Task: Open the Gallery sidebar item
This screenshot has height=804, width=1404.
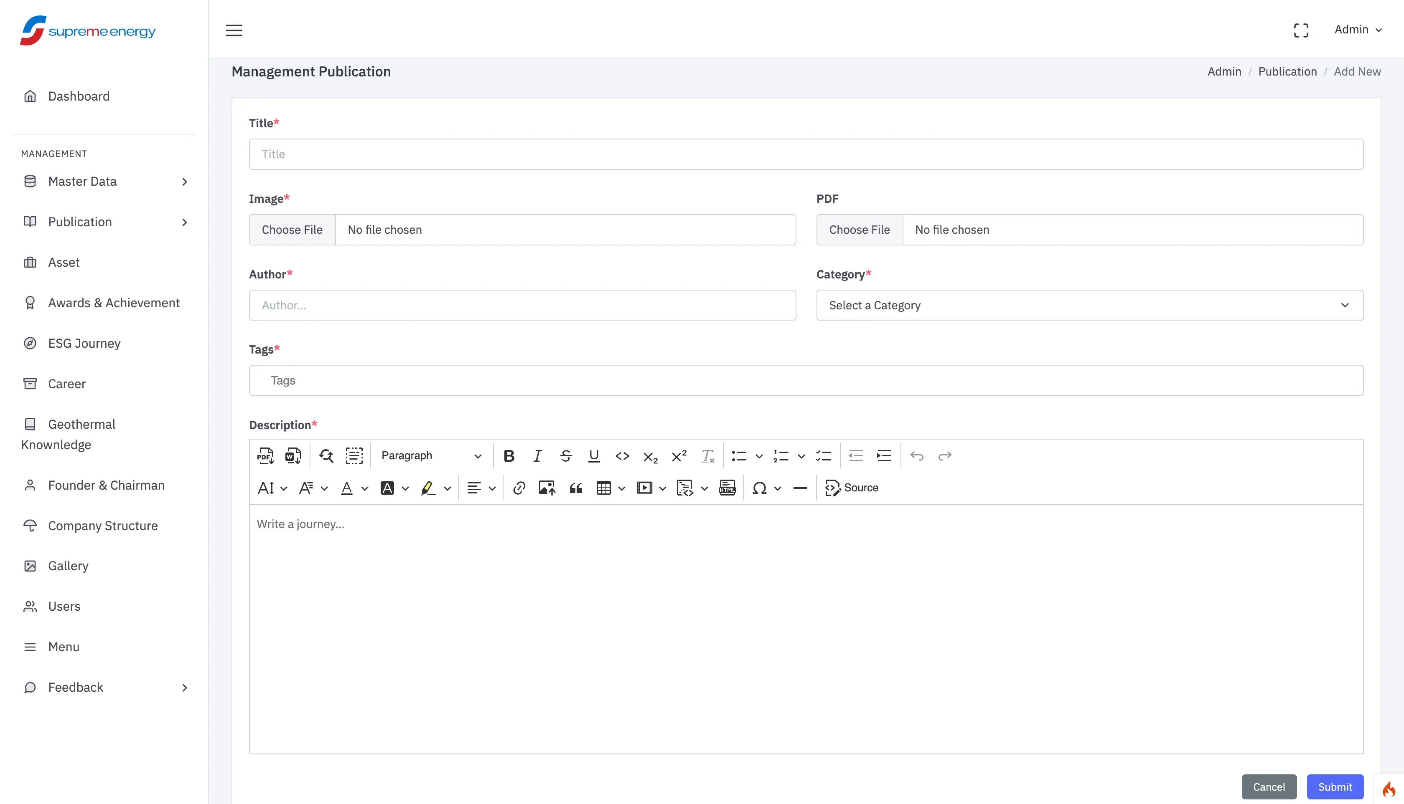Action: (68, 566)
